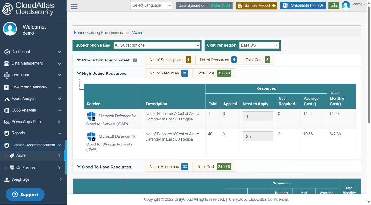Screen dimensions: 371x205
Task: Click the Data Management database icon
Action: [x=7, y=63]
